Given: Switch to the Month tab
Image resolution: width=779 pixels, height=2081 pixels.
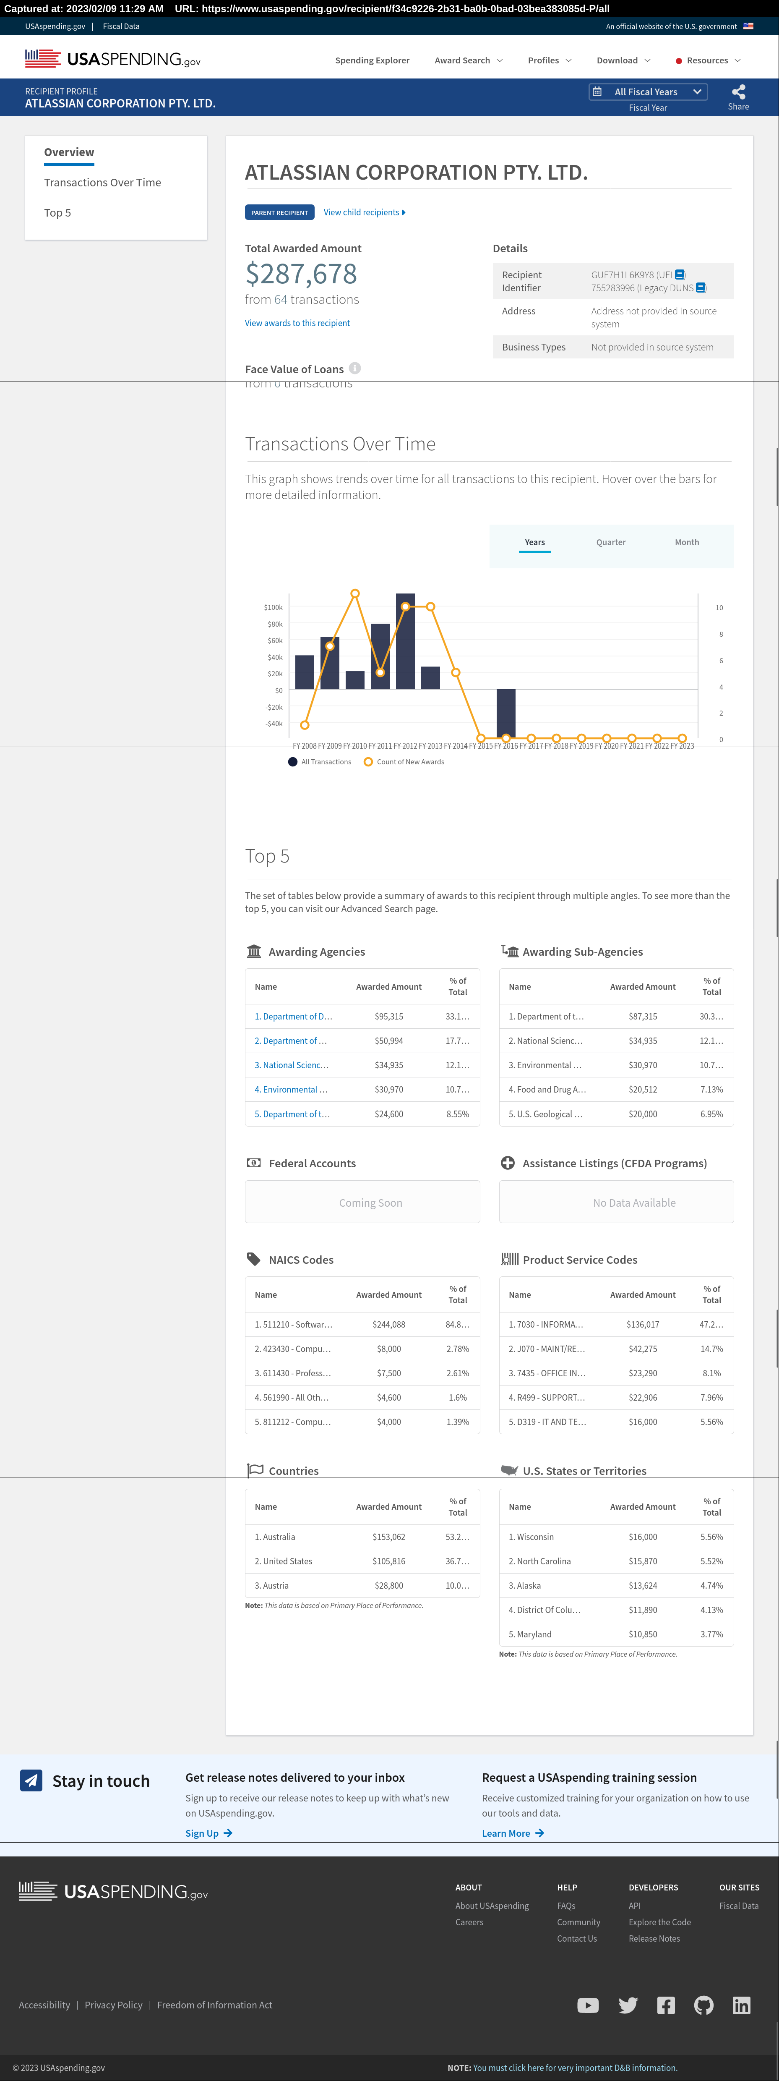Looking at the screenshot, I should [687, 543].
